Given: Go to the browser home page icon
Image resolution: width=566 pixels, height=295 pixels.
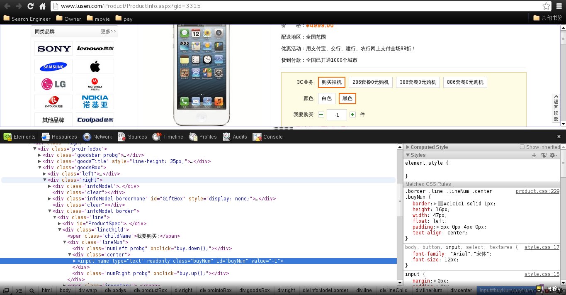Looking at the screenshot, I should click(x=42, y=6).
